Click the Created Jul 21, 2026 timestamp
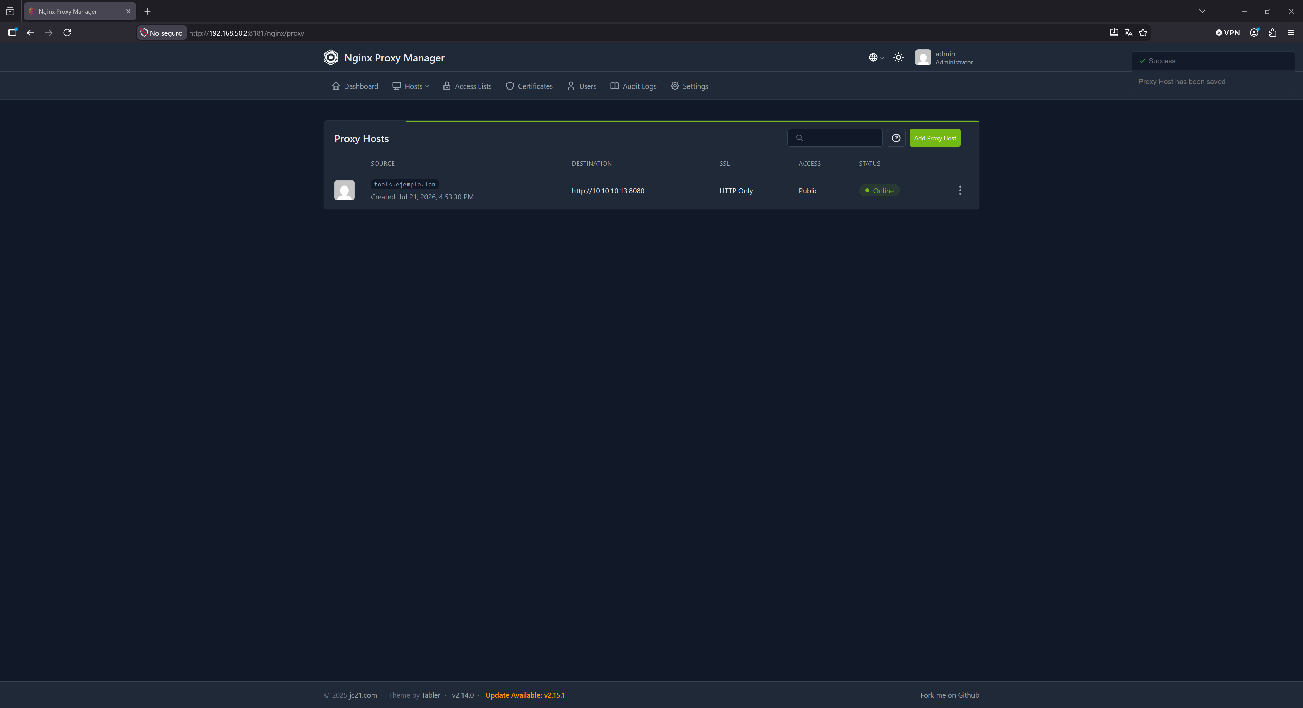 click(x=422, y=197)
